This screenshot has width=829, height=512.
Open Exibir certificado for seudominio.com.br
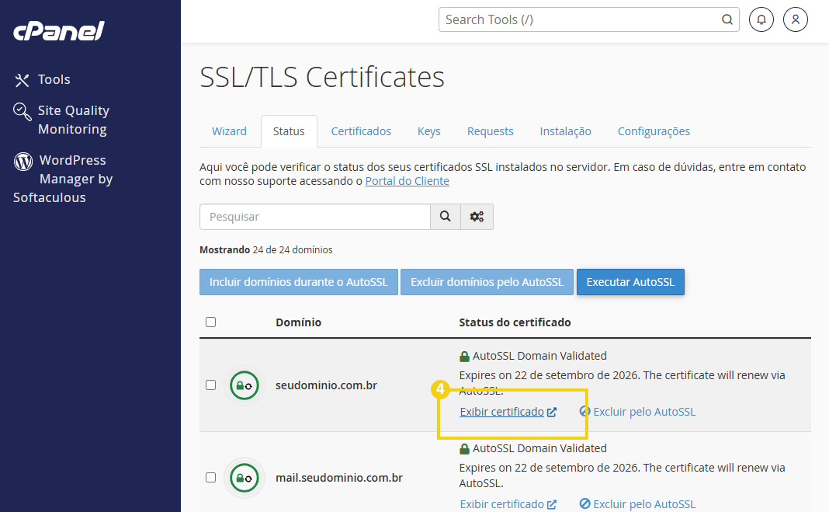coord(508,412)
